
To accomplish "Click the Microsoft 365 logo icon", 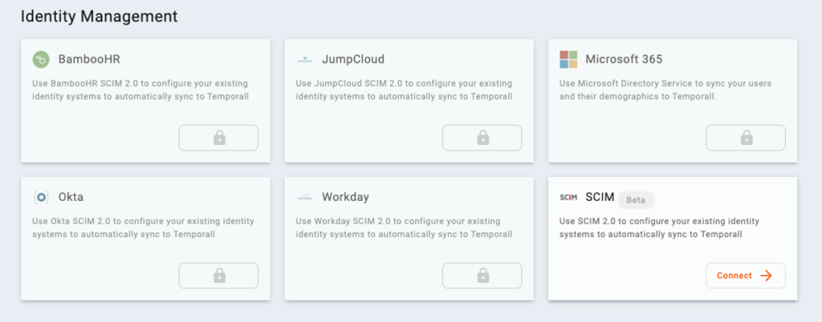I will pyautogui.click(x=568, y=59).
